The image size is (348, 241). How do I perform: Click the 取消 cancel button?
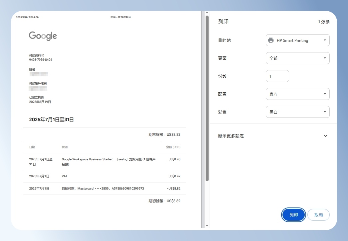click(x=318, y=215)
